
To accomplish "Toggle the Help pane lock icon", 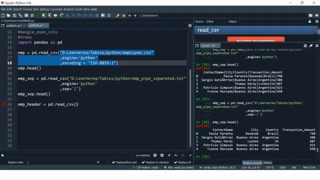I will tap(310, 21).
